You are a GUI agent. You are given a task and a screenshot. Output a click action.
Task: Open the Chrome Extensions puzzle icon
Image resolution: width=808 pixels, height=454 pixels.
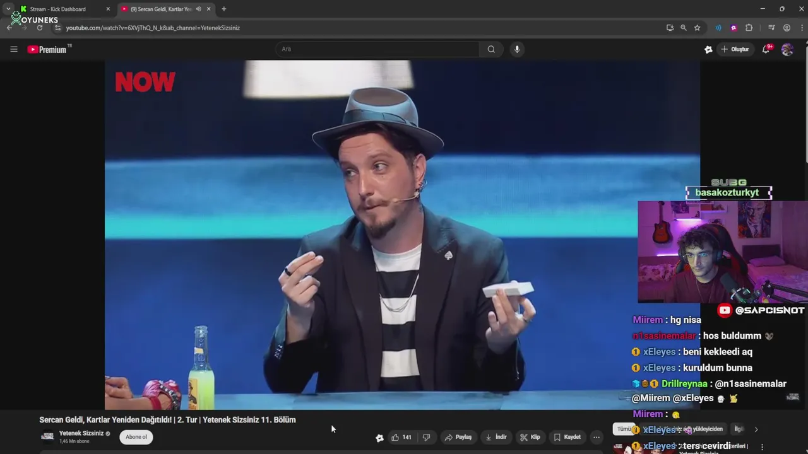point(749,28)
